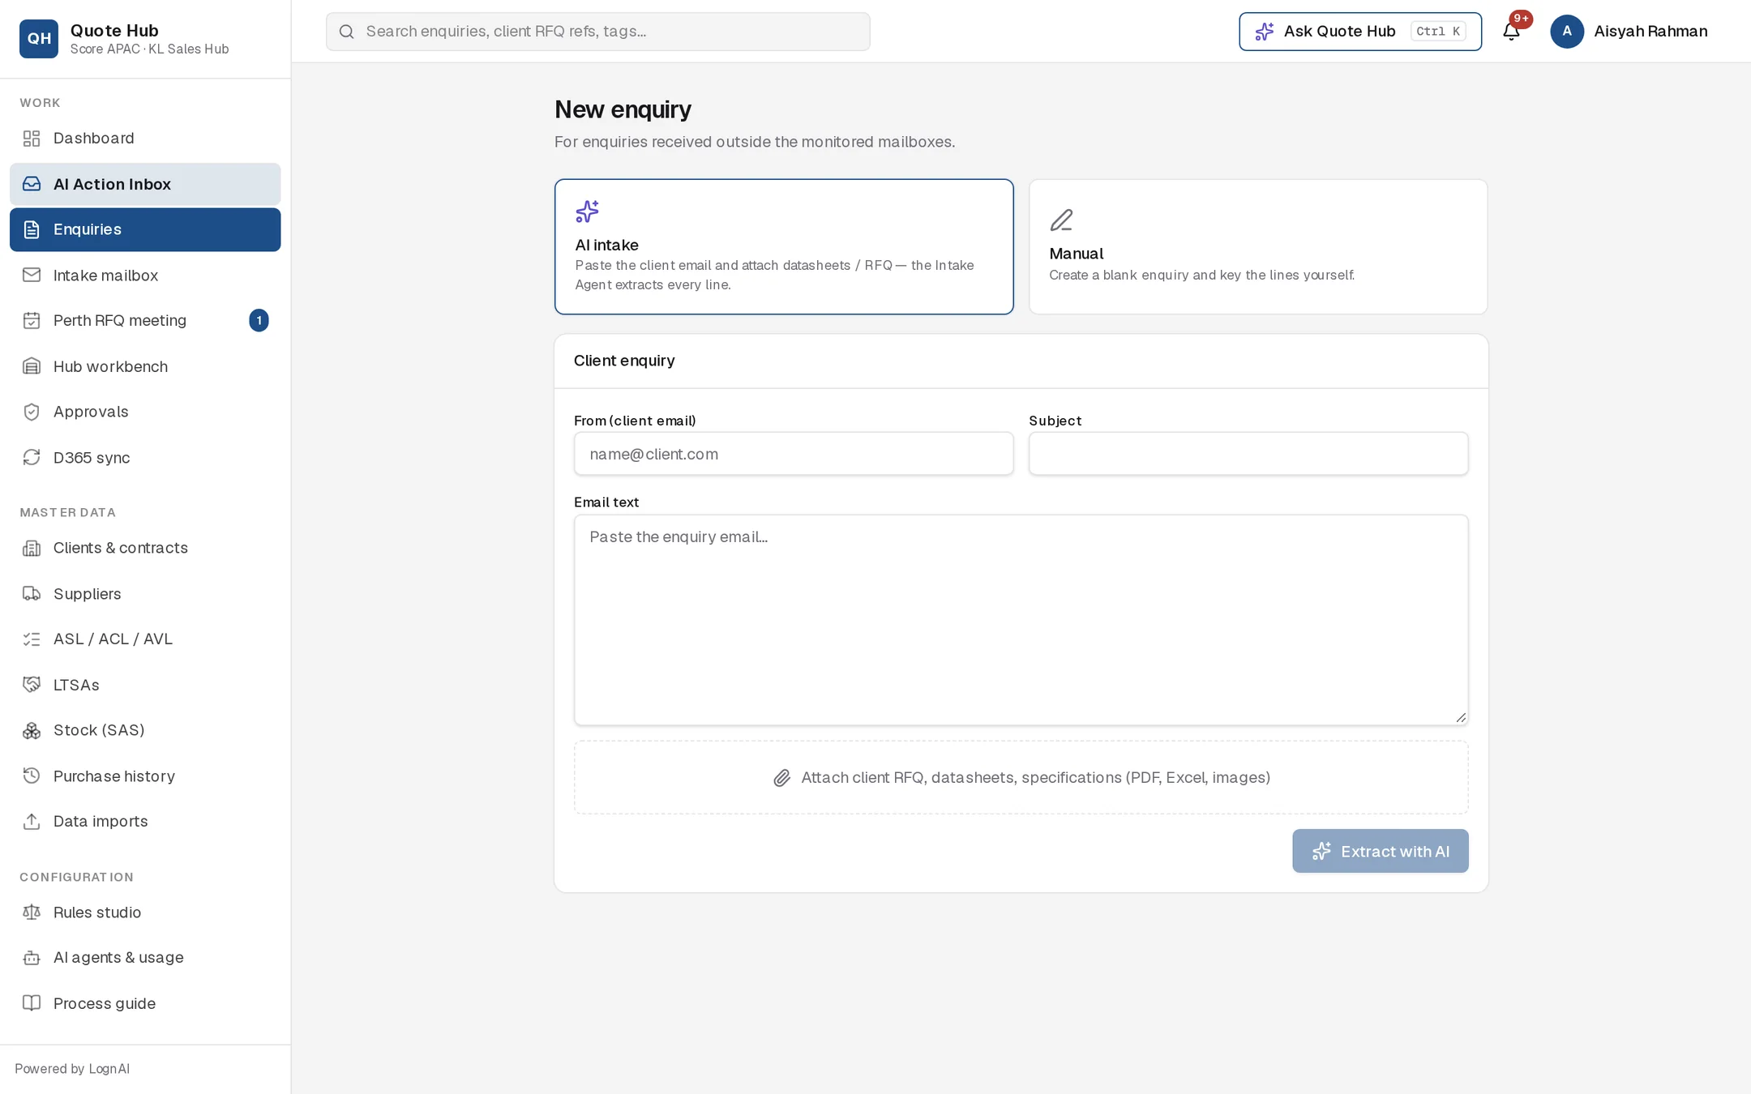
Task: Open Aisyah Rahman user profile
Action: [1629, 32]
